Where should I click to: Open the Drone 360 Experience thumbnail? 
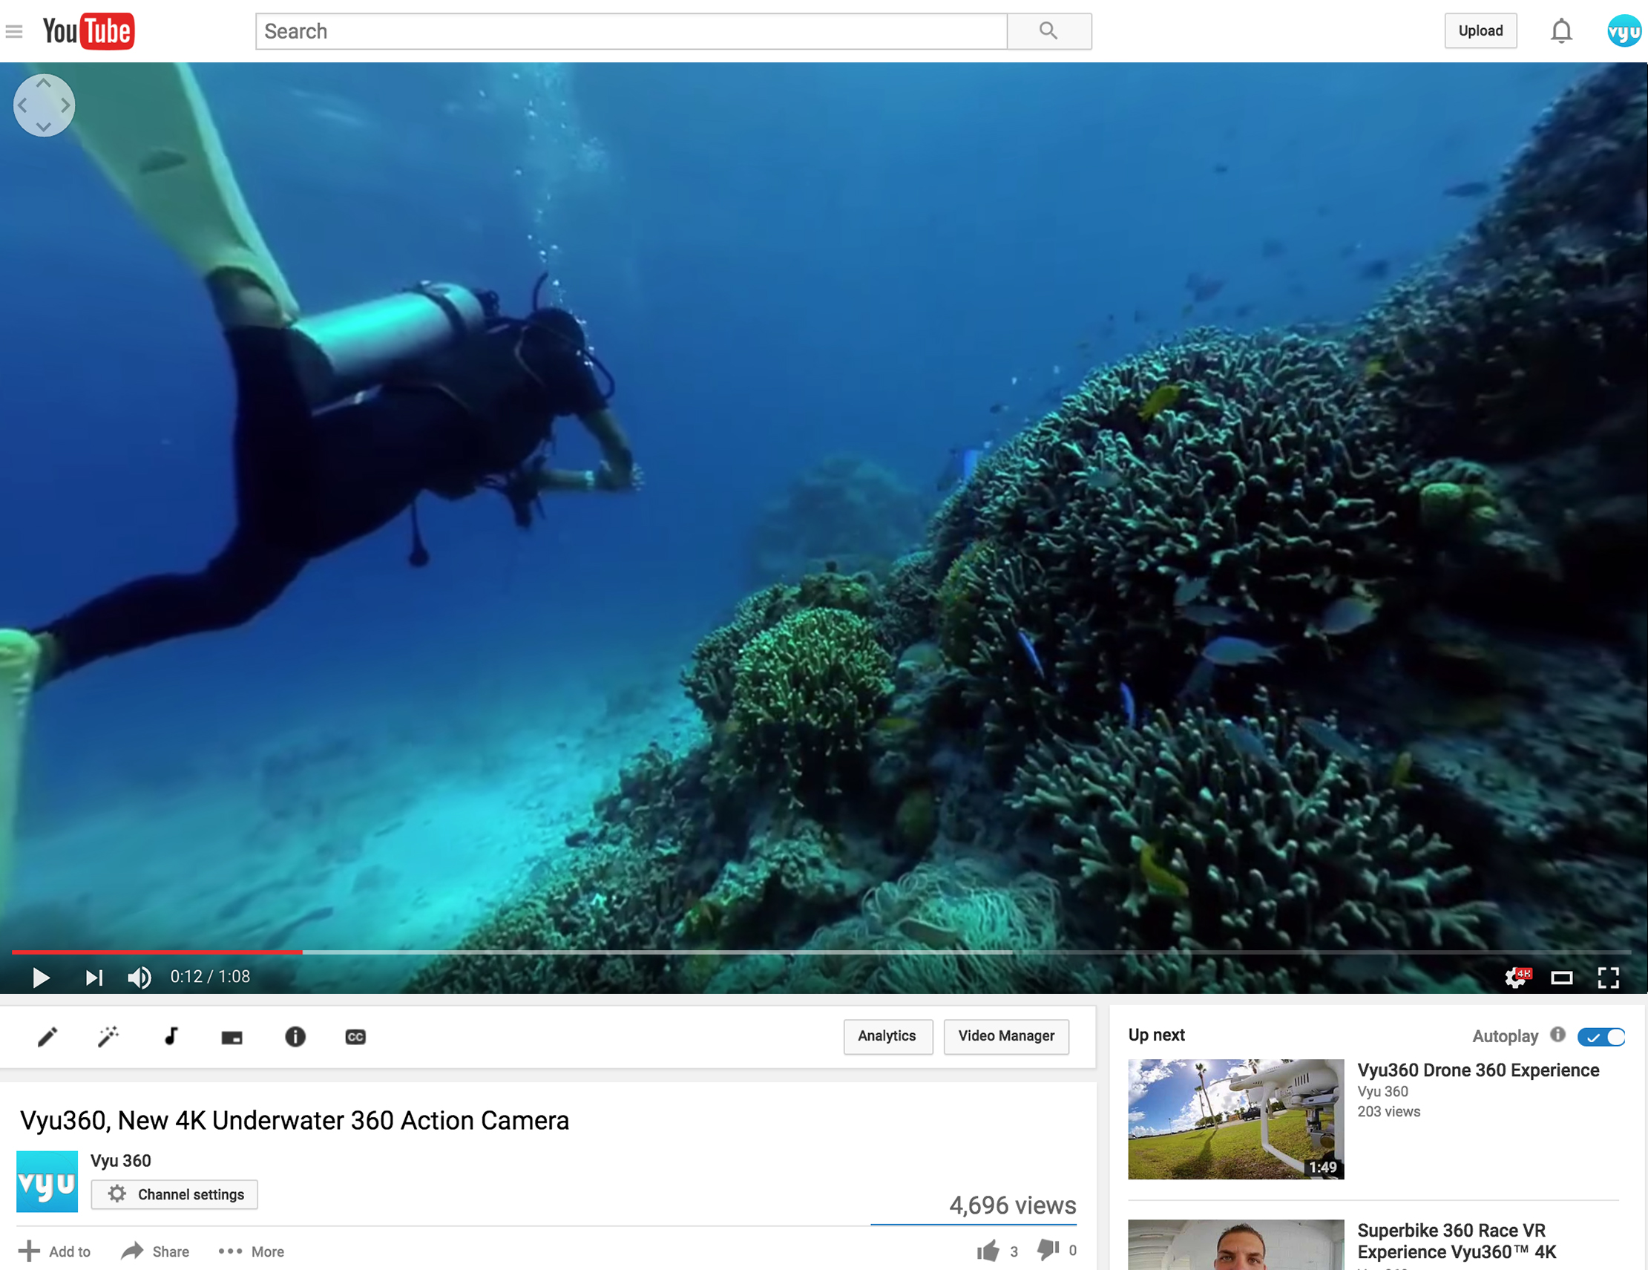pyautogui.click(x=1236, y=1119)
